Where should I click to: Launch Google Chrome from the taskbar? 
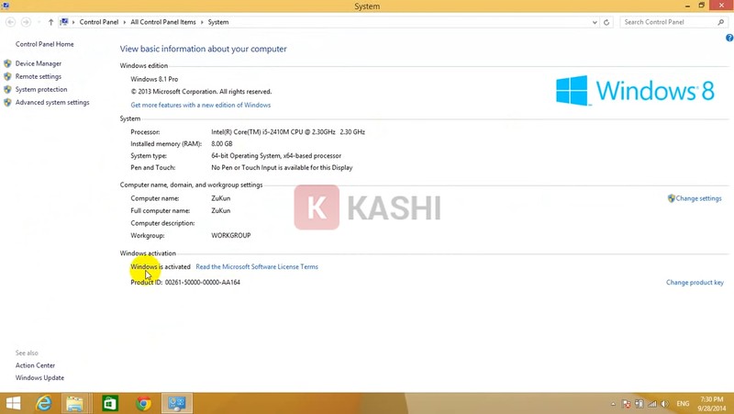click(x=143, y=404)
